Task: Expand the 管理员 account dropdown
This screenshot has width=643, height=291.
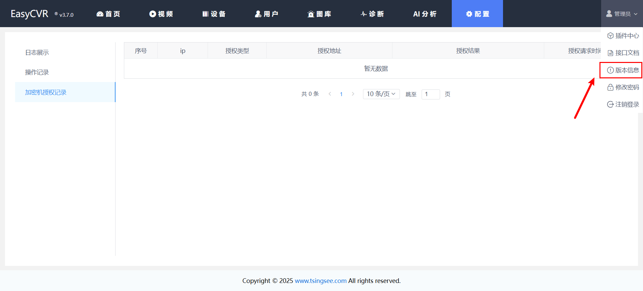Action: point(622,14)
